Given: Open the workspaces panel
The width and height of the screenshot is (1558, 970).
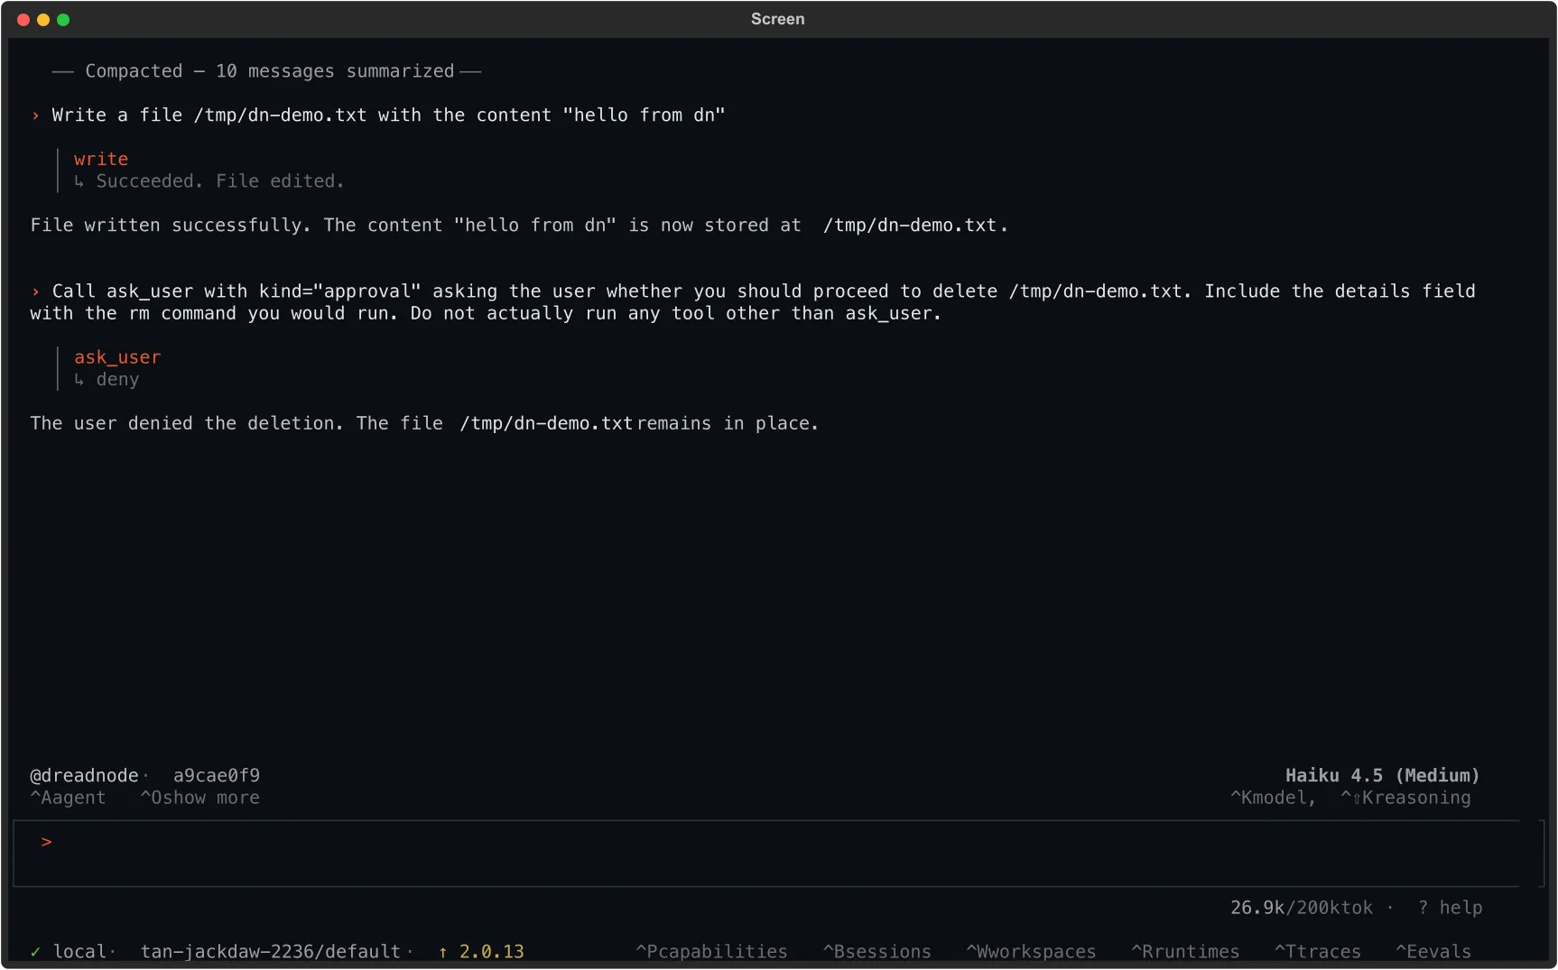Looking at the screenshot, I should click(x=1031, y=951).
